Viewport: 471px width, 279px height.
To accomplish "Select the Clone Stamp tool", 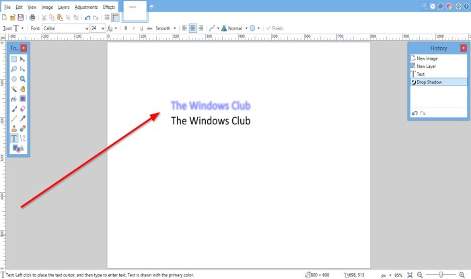I will [x=14, y=128].
